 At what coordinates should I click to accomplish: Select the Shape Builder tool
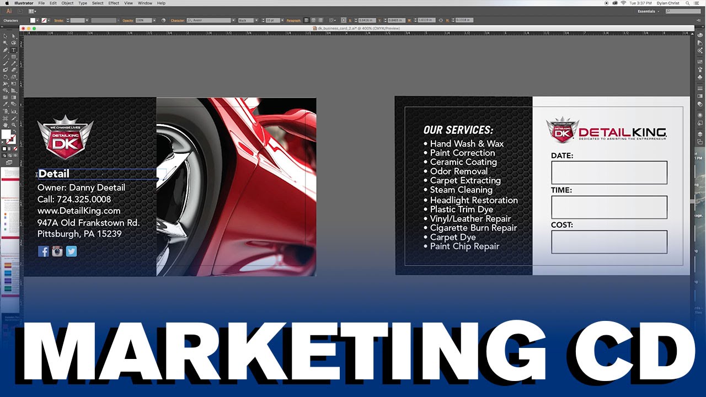tap(6, 90)
